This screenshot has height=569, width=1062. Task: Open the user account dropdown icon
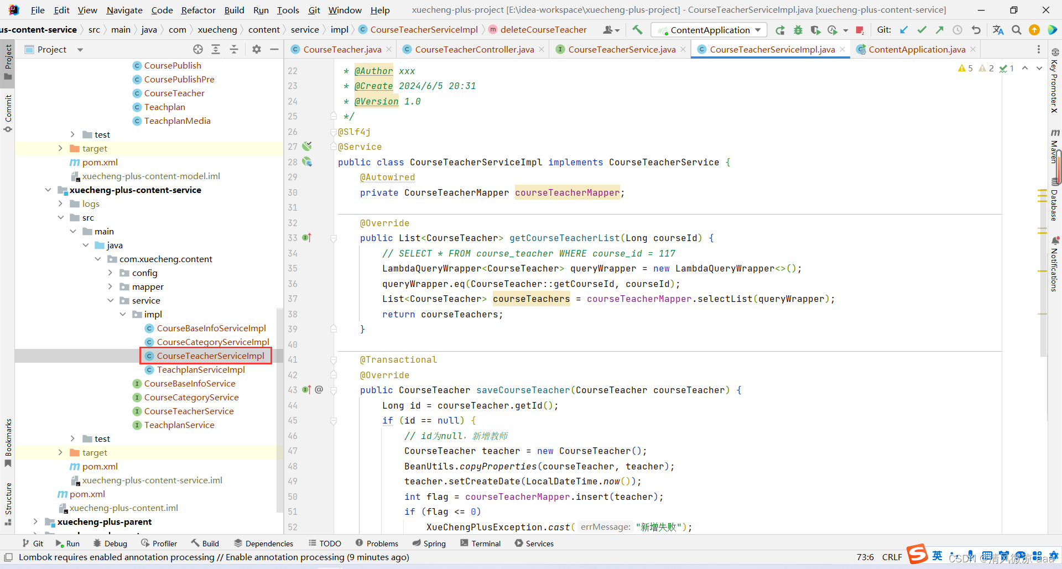pos(611,30)
